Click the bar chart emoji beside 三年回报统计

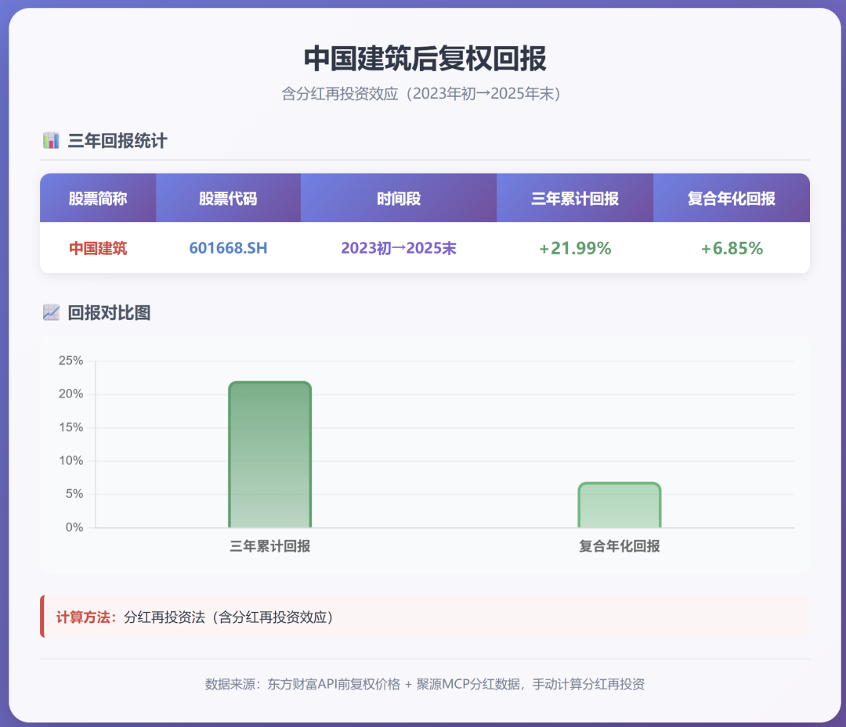point(51,141)
